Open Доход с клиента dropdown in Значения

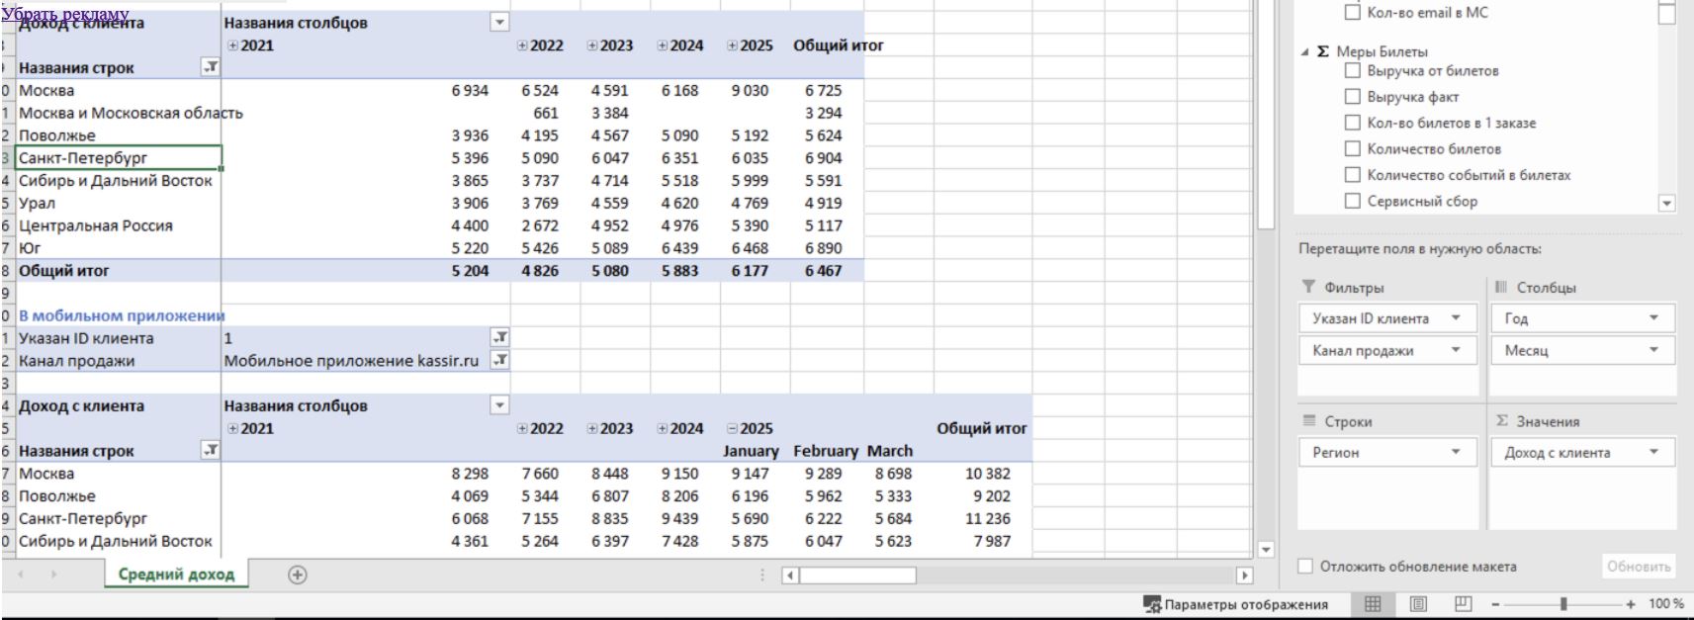1653,452
